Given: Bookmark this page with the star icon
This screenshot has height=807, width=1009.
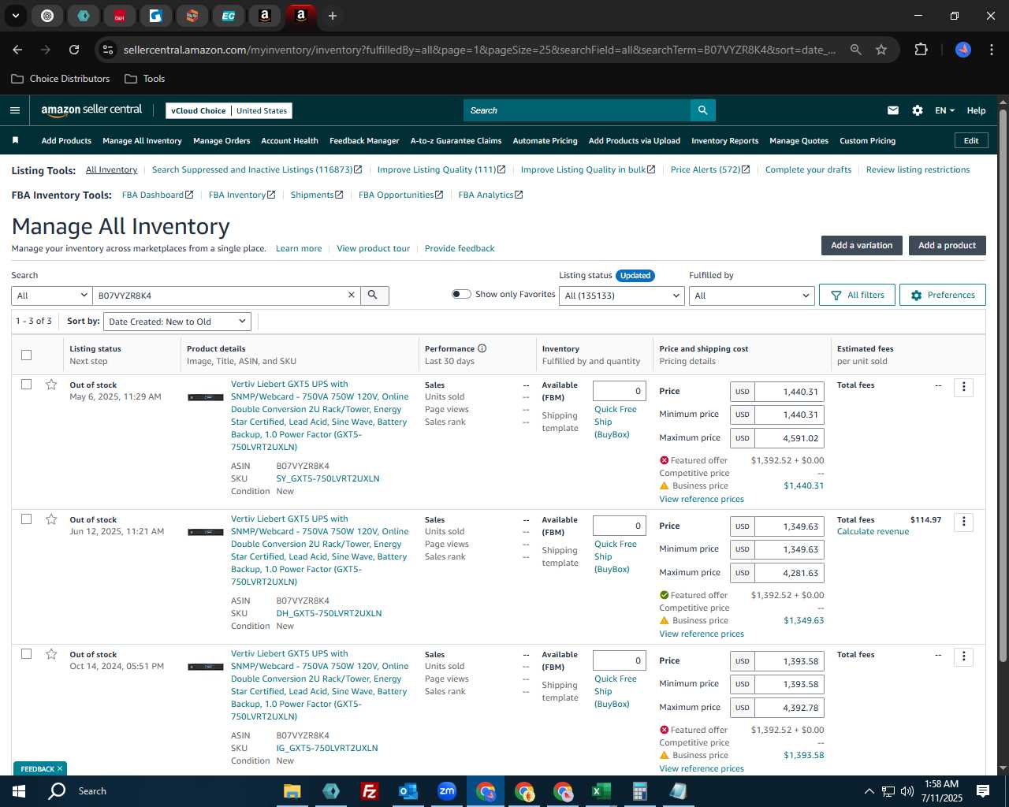Looking at the screenshot, I should 881,50.
